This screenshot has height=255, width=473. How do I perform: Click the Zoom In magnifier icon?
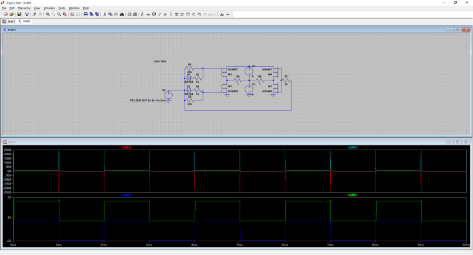48,14
